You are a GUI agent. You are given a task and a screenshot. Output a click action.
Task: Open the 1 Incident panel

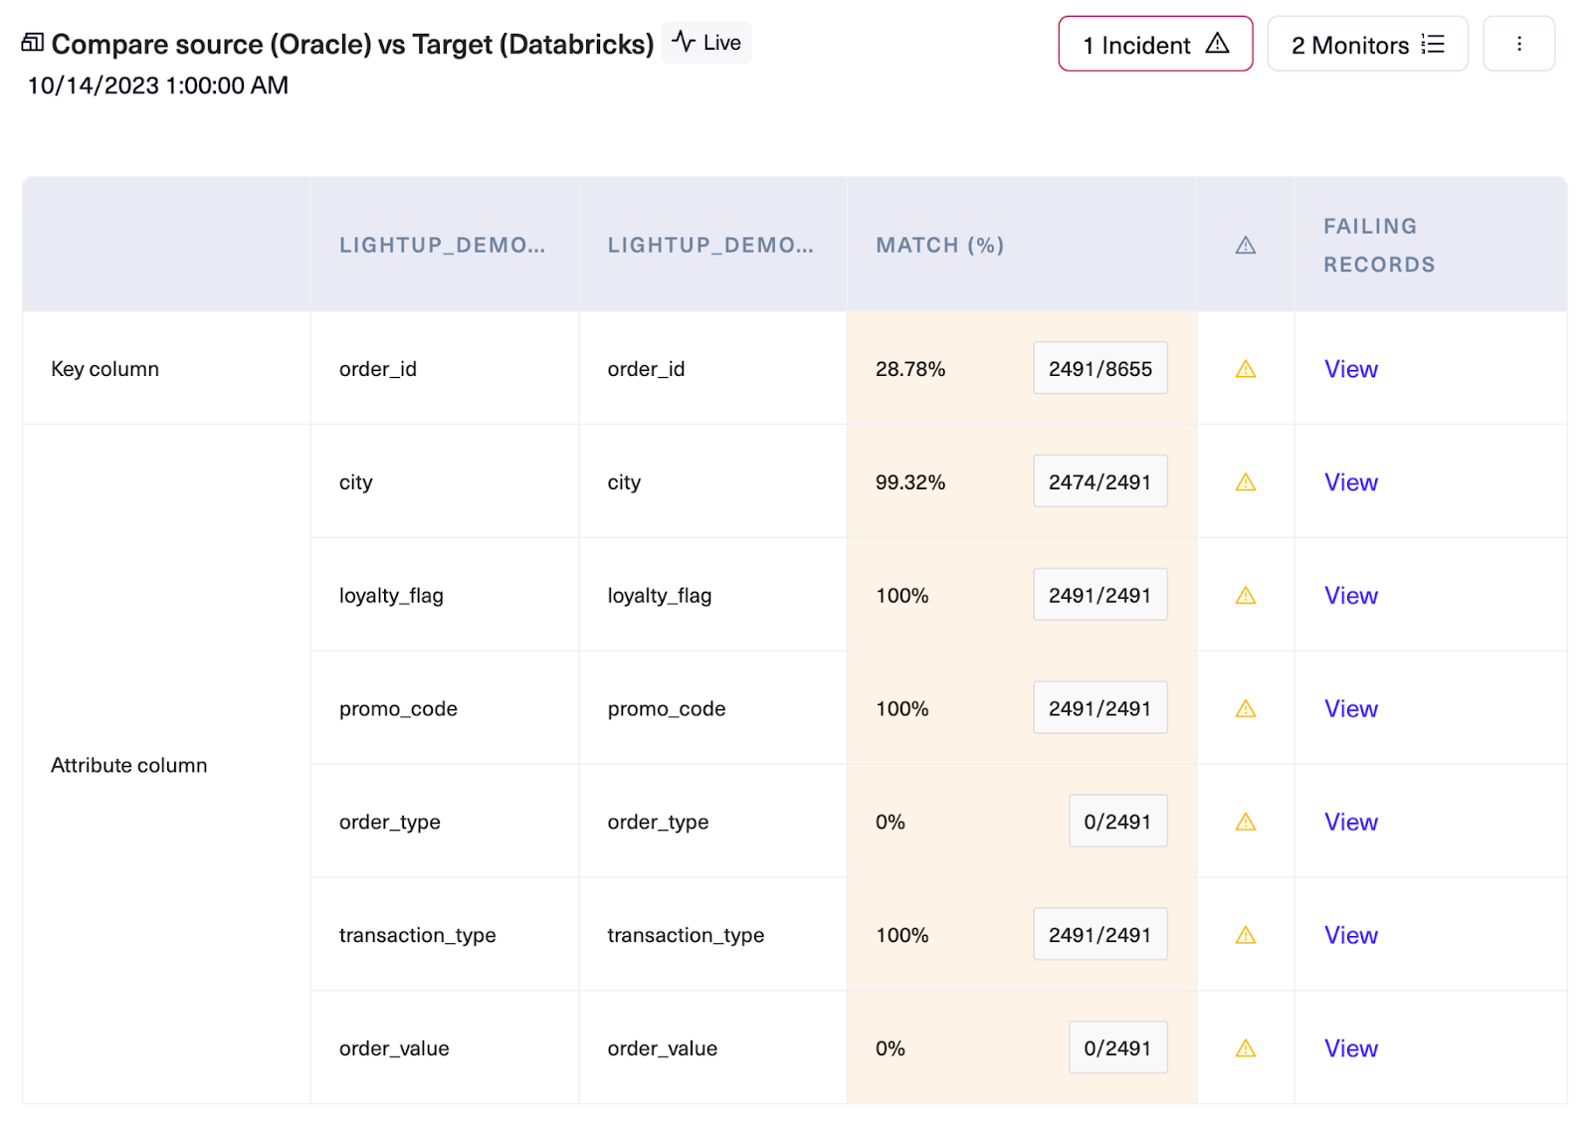point(1154,44)
